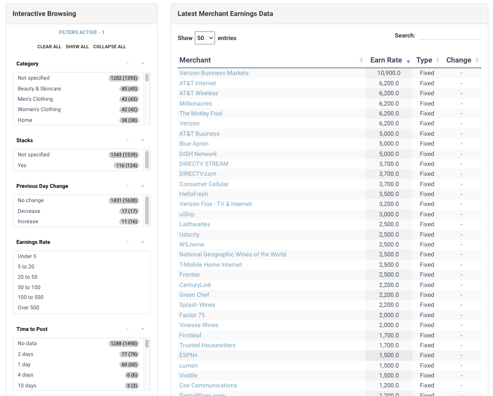Open Blue Apron merchant link
The height and width of the screenshot is (396, 493).
point(193,143)
